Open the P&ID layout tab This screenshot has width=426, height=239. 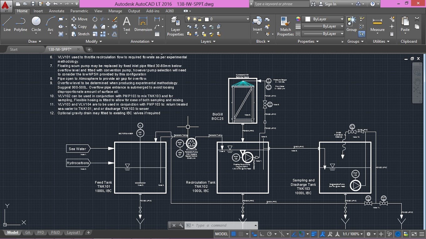pos(55,232)
